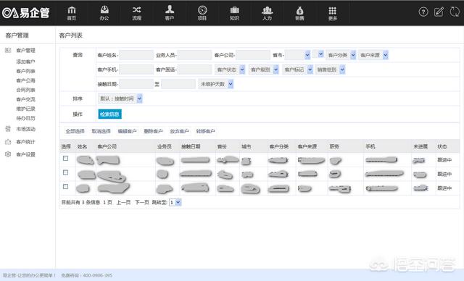Click the 易企管 OA logo
Image resolution: width=464 pixels, height=281 pixels.
(x=26, y=13)
